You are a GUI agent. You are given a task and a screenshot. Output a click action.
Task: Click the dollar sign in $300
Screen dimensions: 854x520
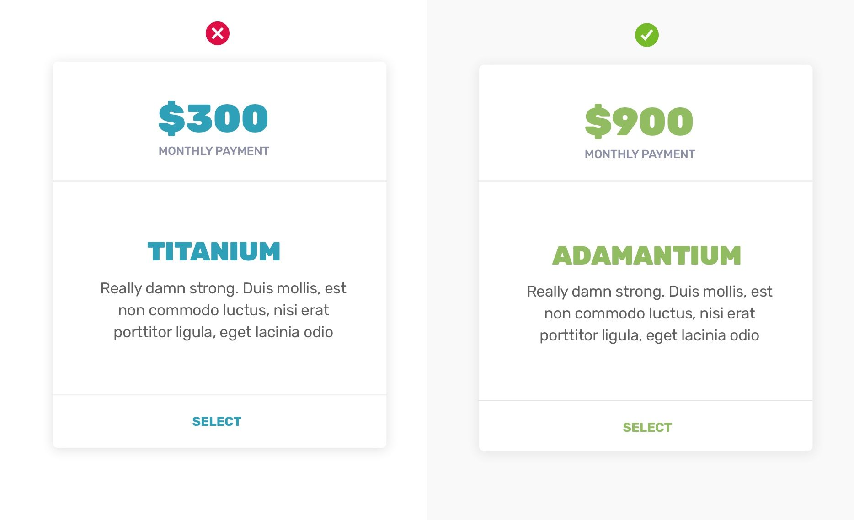pos(172,118)
